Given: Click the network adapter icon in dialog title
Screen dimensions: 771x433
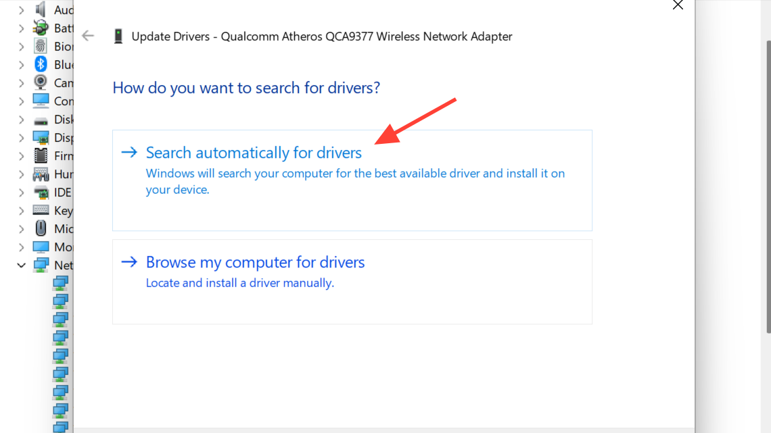Looking at the screenshot, I should click(118, 36).
